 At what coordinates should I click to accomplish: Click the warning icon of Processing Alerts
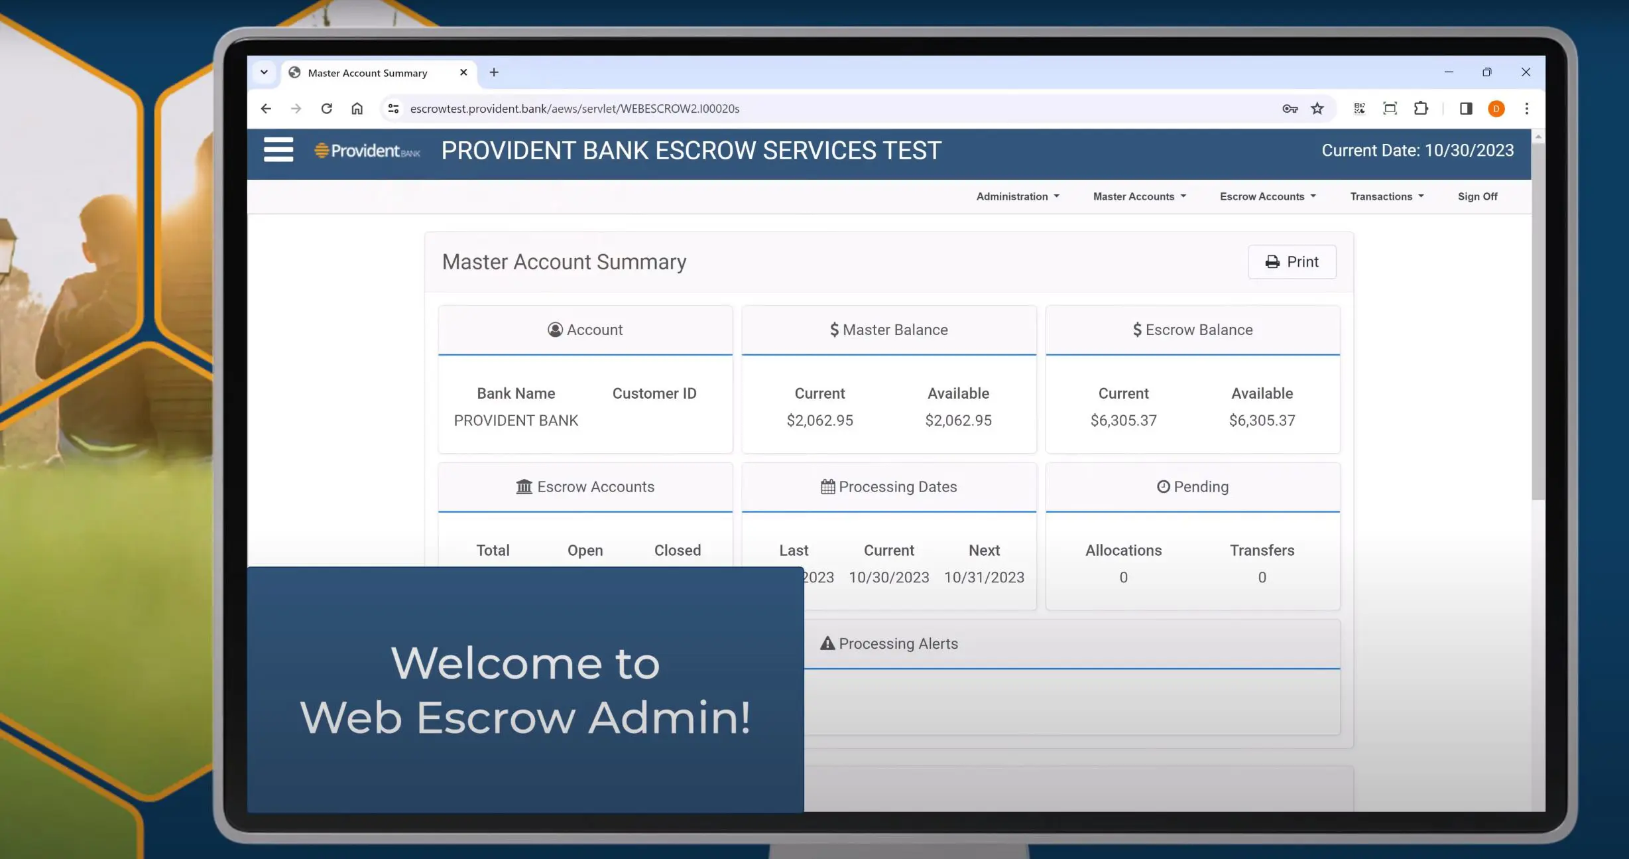(x=827, y=643)
